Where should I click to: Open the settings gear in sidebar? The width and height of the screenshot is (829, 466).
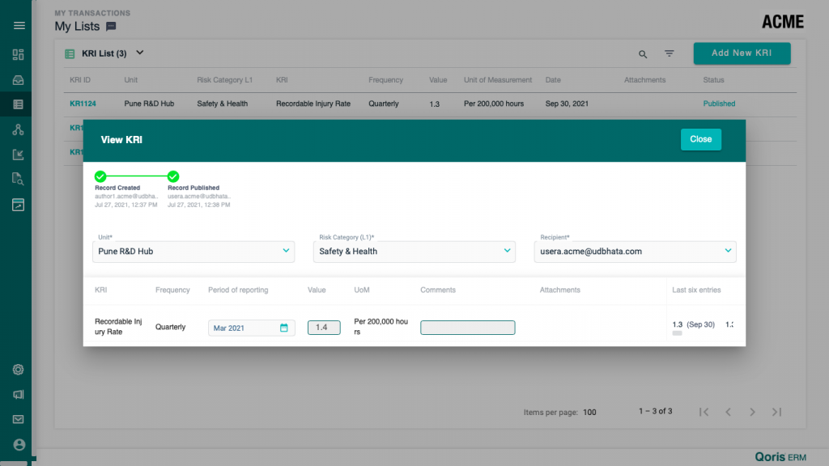[18, 369]
